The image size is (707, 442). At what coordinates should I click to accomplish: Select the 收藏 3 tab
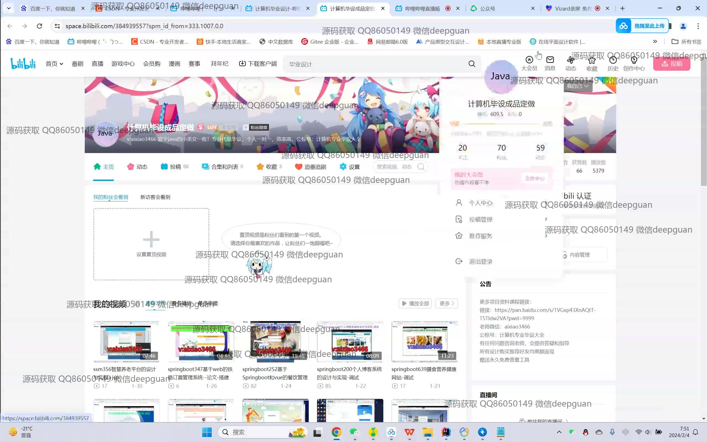269,167
